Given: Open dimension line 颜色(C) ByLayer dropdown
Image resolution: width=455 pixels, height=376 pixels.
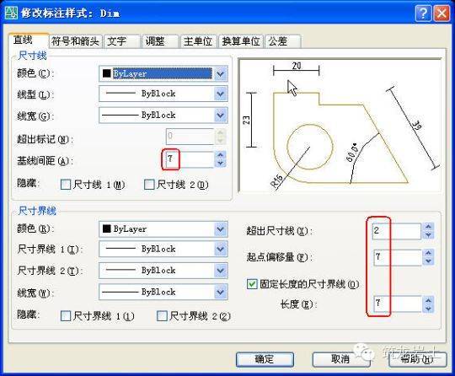Looking at the screenshot, I should 221,73.
